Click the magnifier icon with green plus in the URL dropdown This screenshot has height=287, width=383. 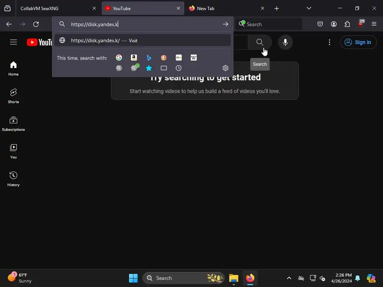point(135,68)
